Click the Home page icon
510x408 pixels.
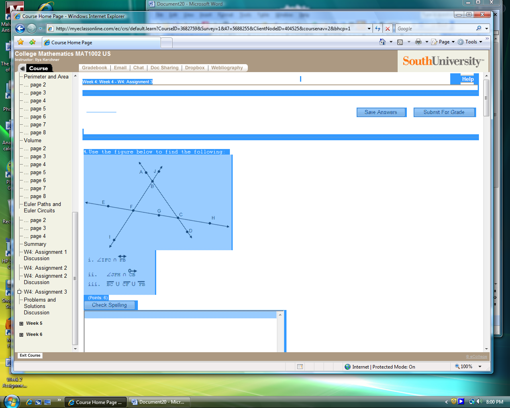pyautogui.click(x=382, y=42)
